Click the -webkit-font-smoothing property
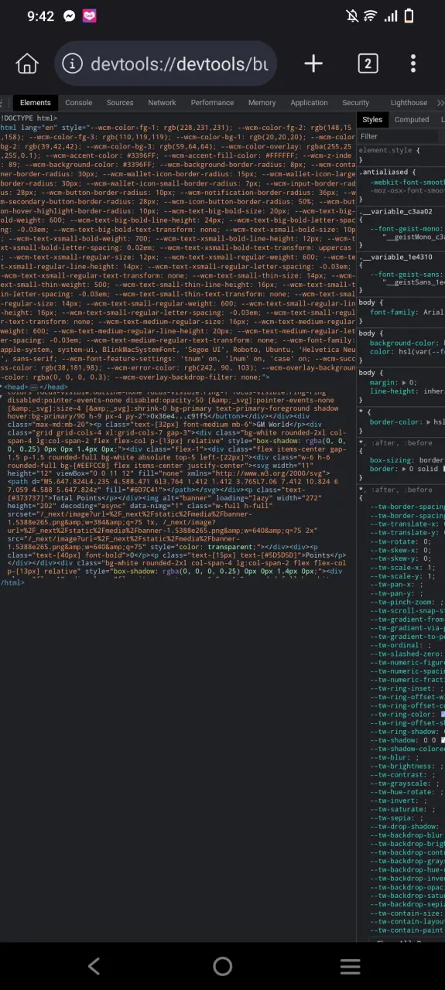This screenshot has width=445, height=990. coord(407,182)
